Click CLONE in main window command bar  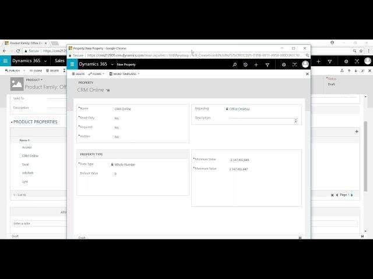[x=36, y=71]
